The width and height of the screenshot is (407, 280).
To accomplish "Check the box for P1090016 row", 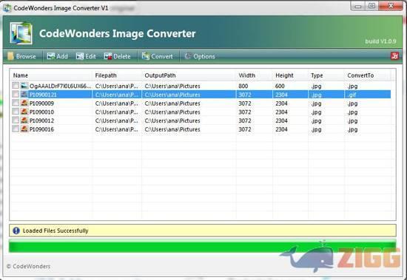I will (16, 129).
